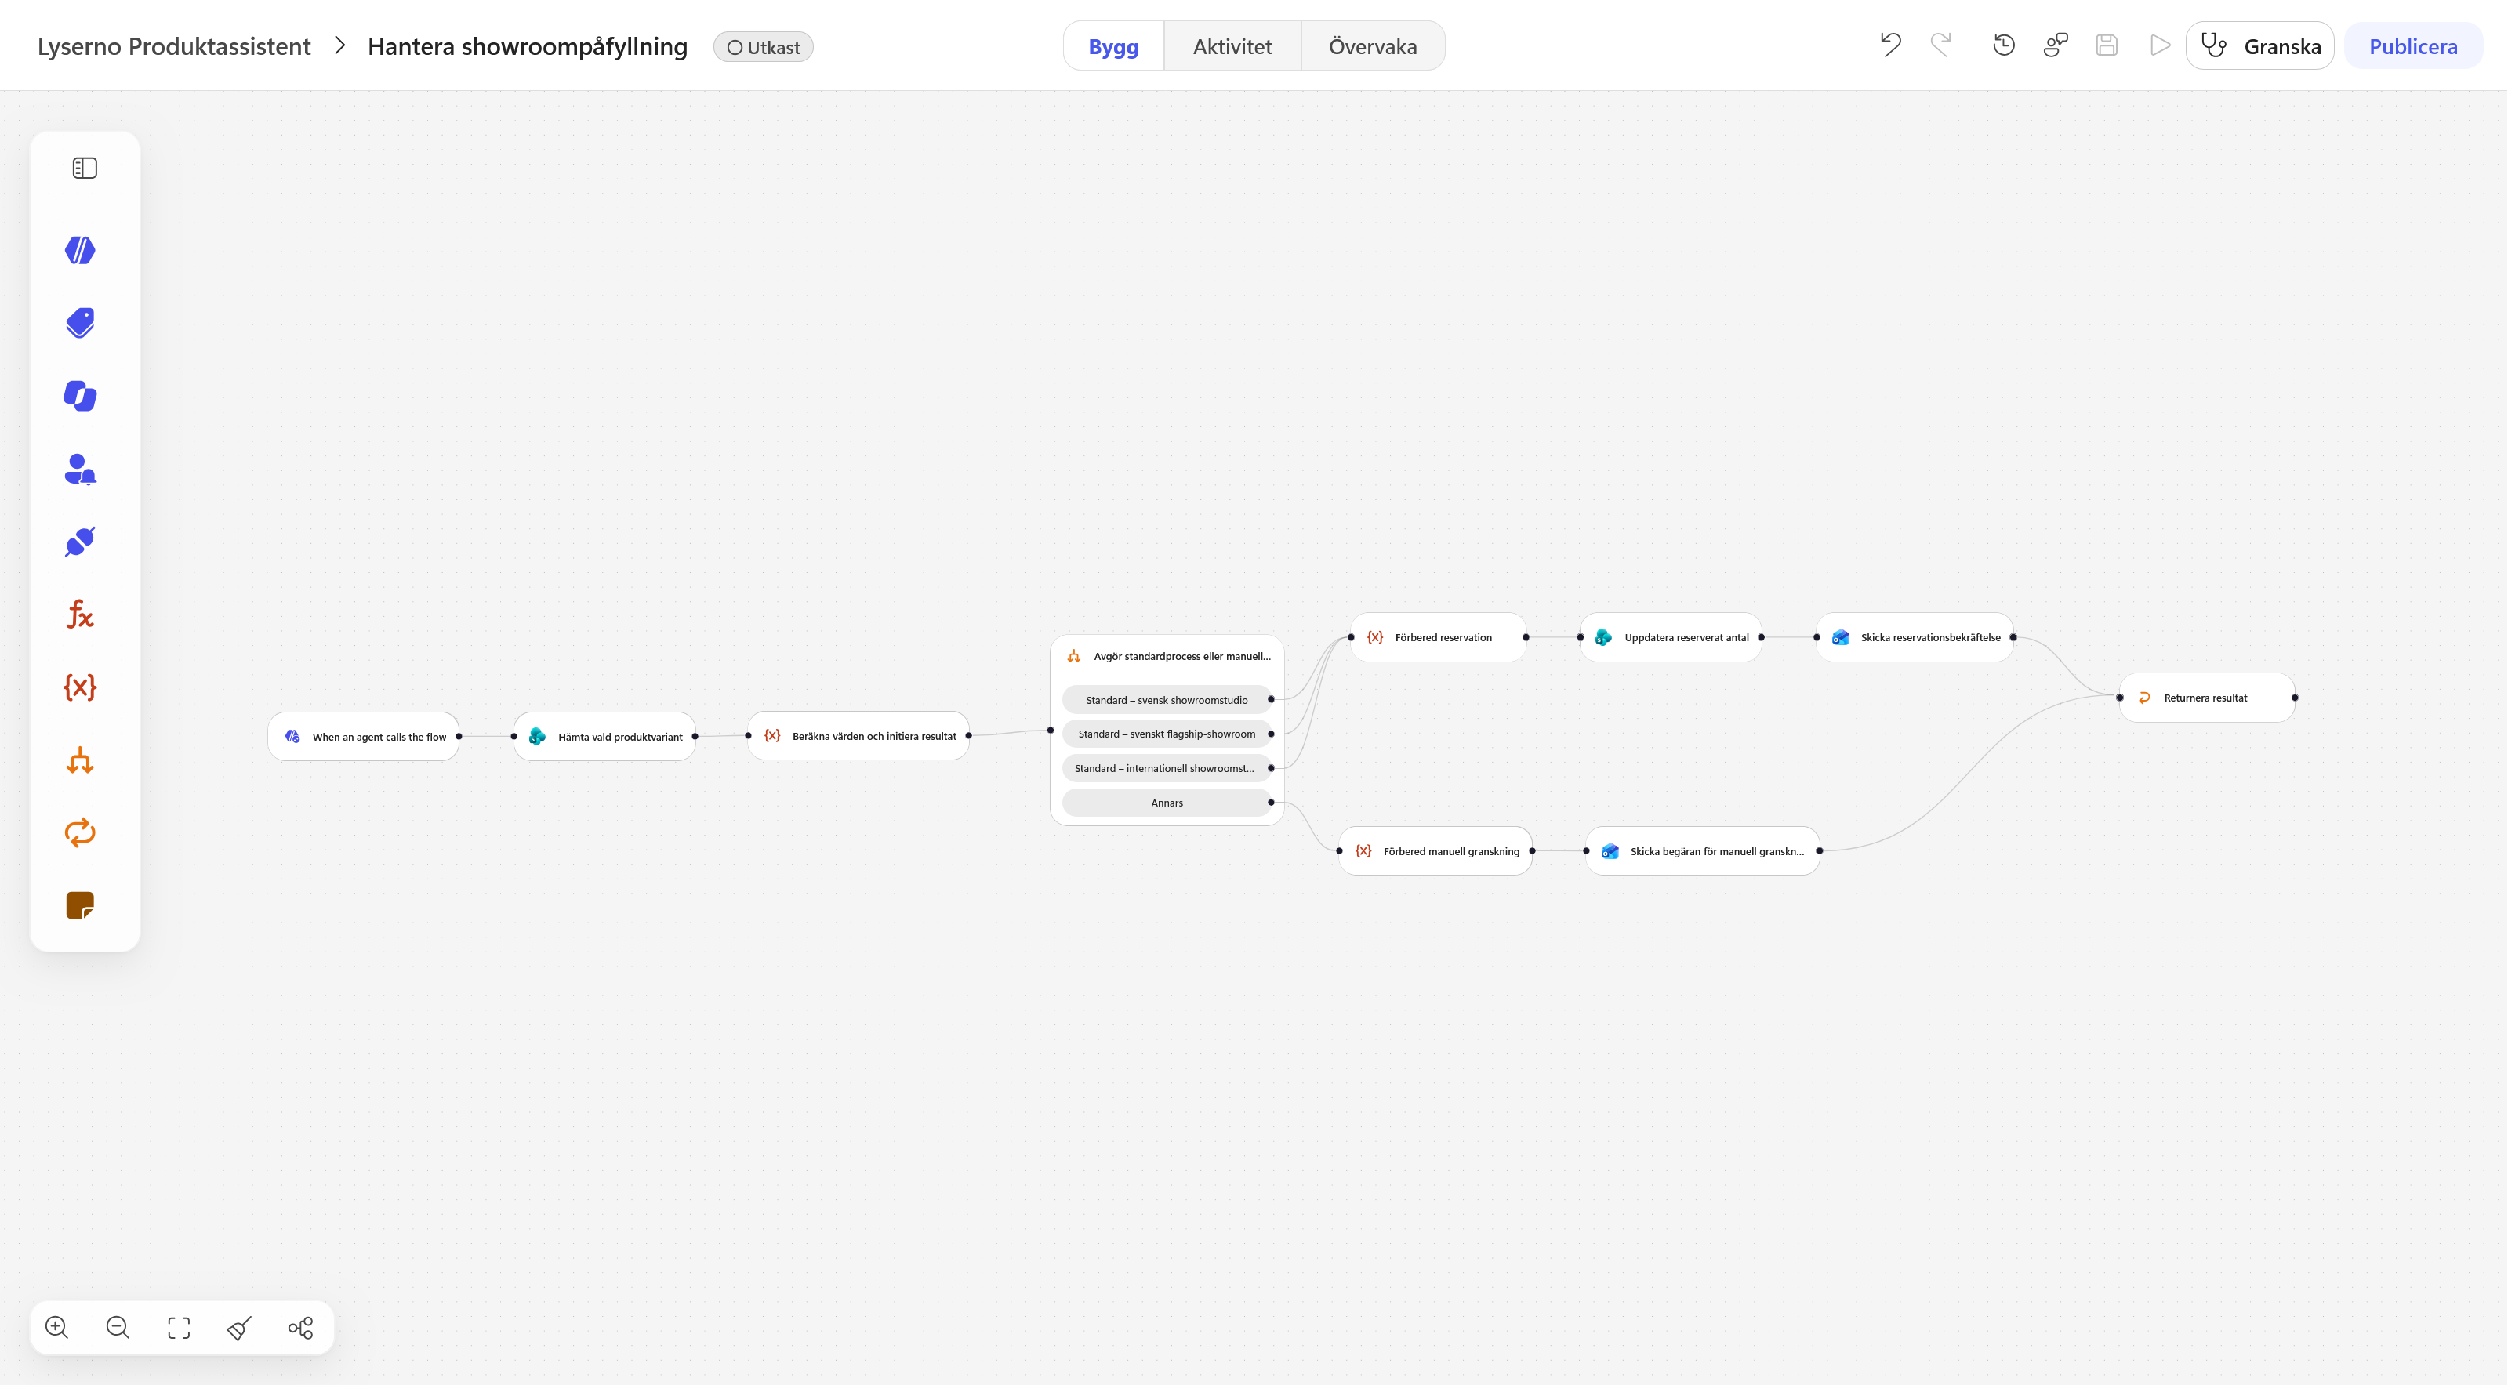
Task: Select the connector plug tool
Action: [x=80, y=541]
